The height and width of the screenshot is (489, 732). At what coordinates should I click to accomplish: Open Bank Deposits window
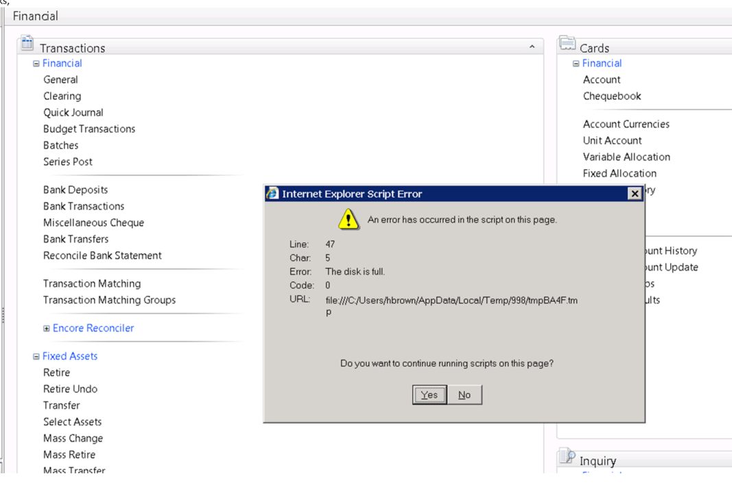pyautogui.click(x=75, y=190)
